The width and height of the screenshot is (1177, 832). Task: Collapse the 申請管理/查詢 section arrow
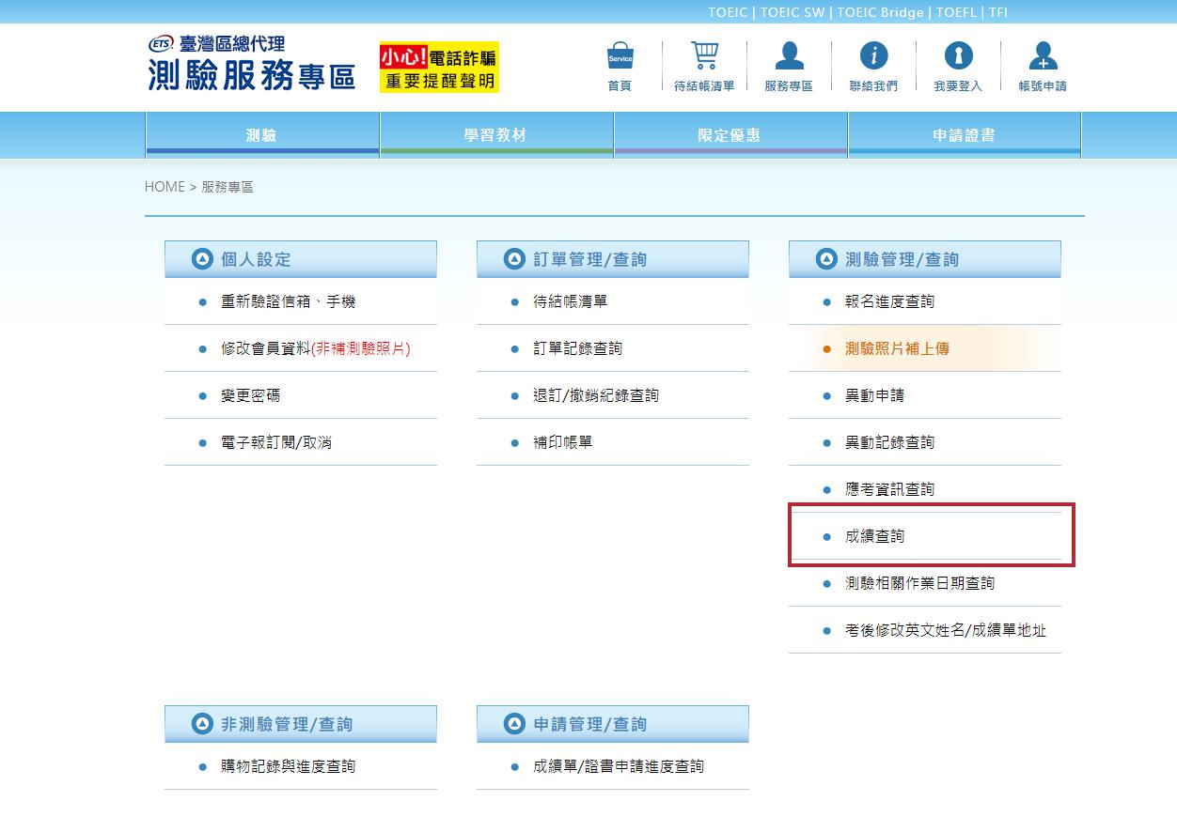click(514, 724)
